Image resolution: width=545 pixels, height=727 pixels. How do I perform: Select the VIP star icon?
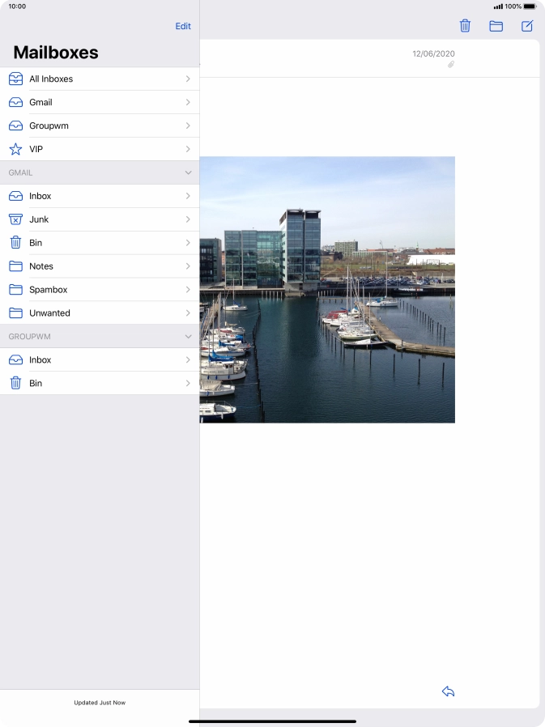[x=15, y=149]
